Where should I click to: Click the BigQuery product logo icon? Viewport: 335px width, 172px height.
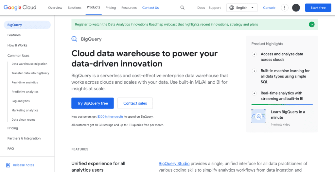(74, 39)
